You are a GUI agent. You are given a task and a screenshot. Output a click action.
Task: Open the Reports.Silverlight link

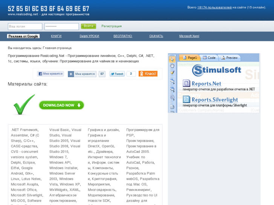(215, 100)
